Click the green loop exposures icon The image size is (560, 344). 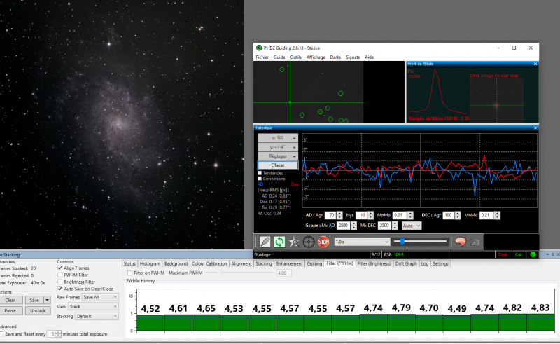pos(279,242)
